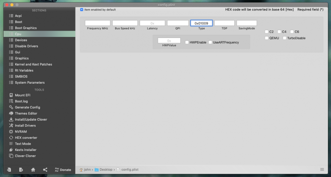
Task: Enable the HWPEnable checkbox
Action: click(x=187, y=42)
